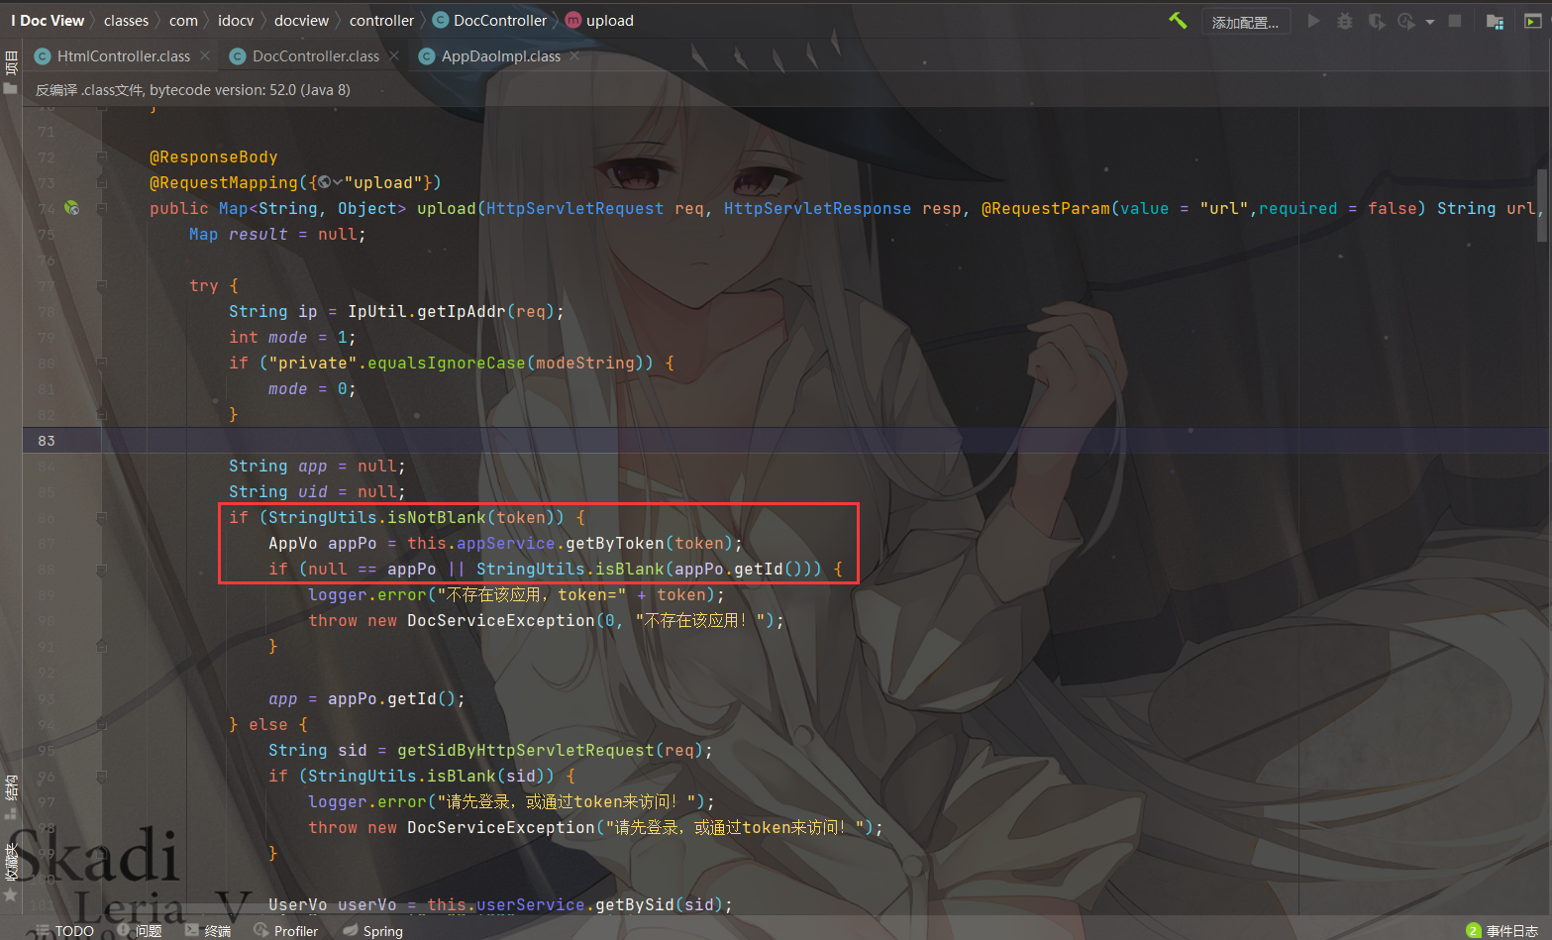Collapse the fold marker at line 88
The height and width of the screenshot is (940, 1552).
tap(102, 569)
